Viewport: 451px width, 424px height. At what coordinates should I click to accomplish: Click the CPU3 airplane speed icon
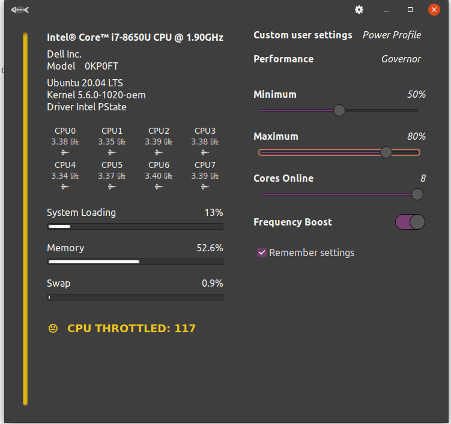[x=205, y=152]
